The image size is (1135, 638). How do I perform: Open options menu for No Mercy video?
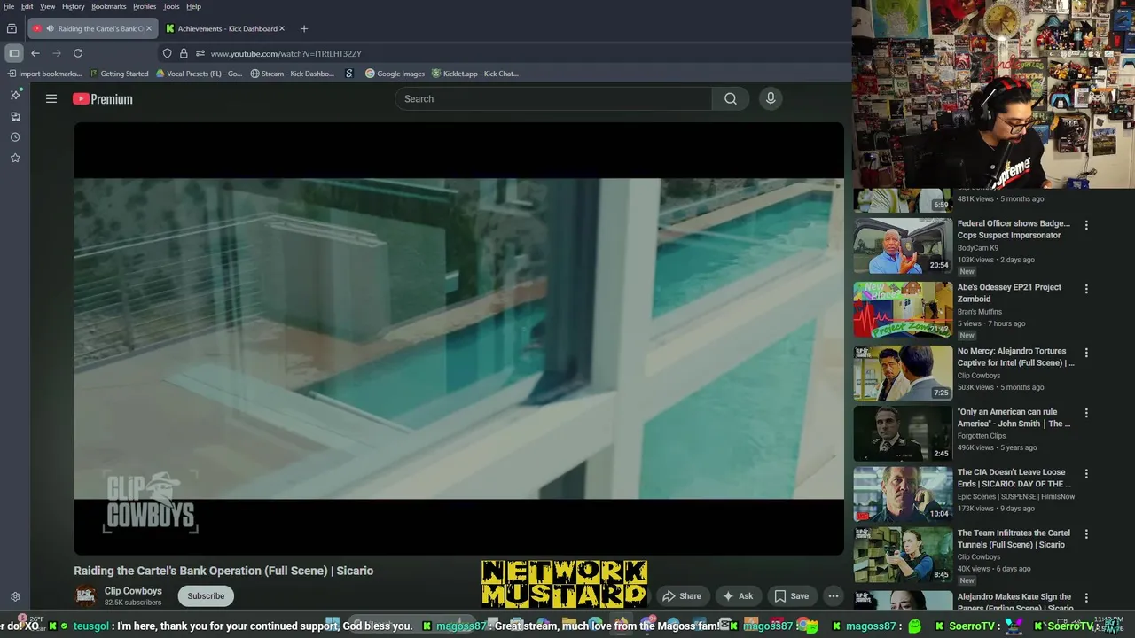(1086, 353)
